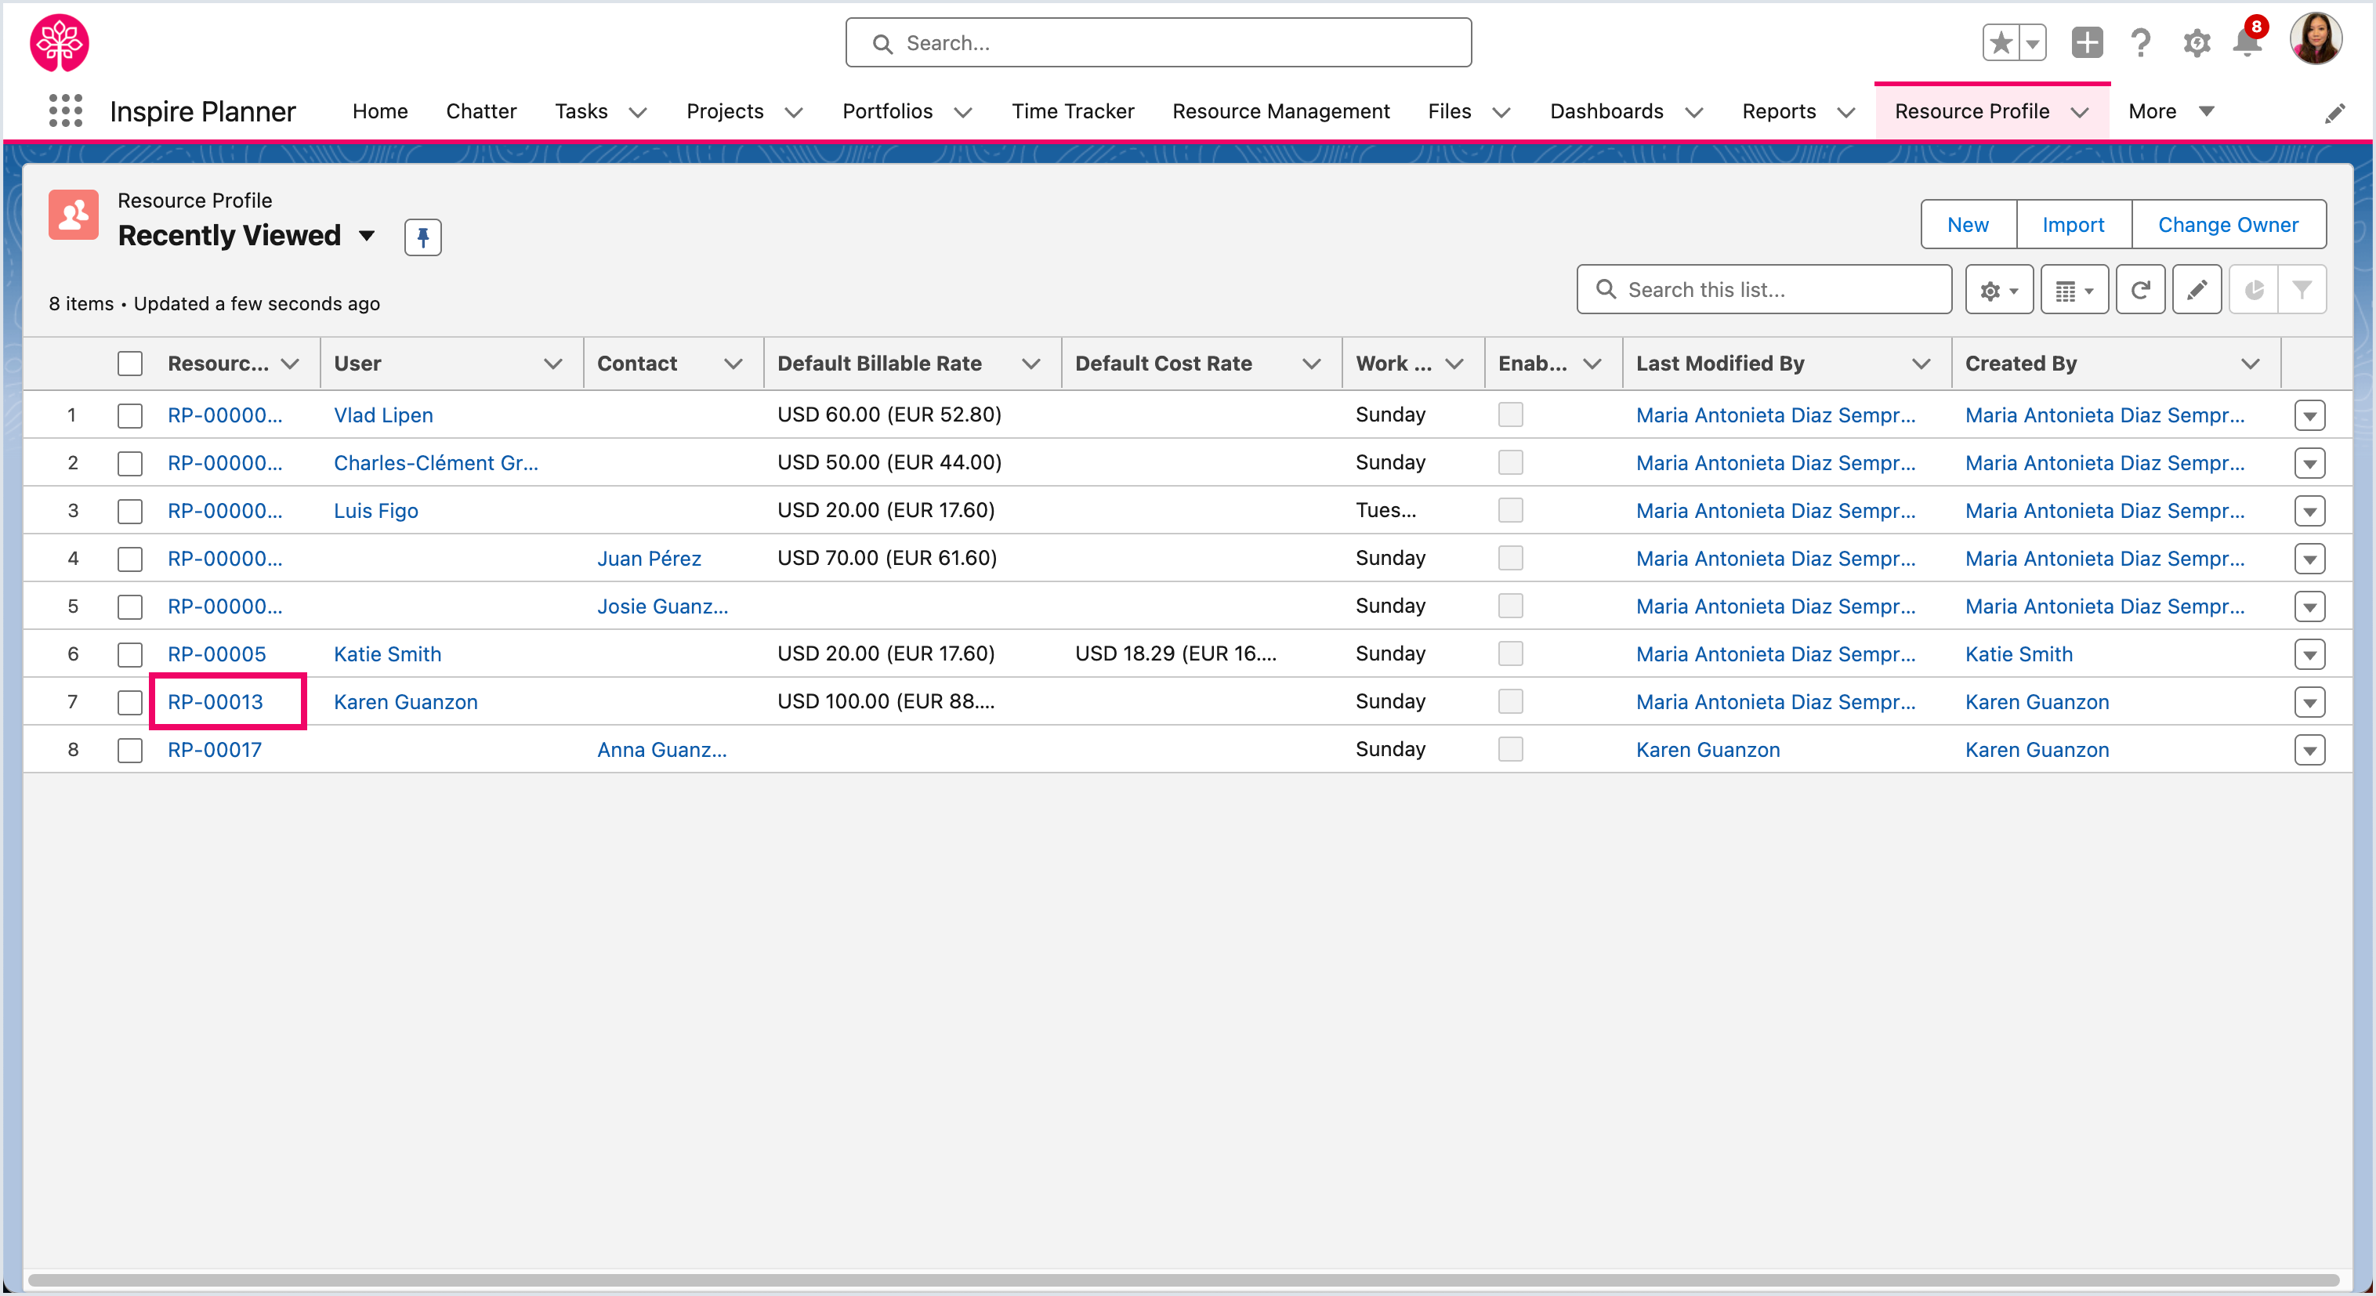Open row actions for Josie Guanz row

click(2309, 607)
